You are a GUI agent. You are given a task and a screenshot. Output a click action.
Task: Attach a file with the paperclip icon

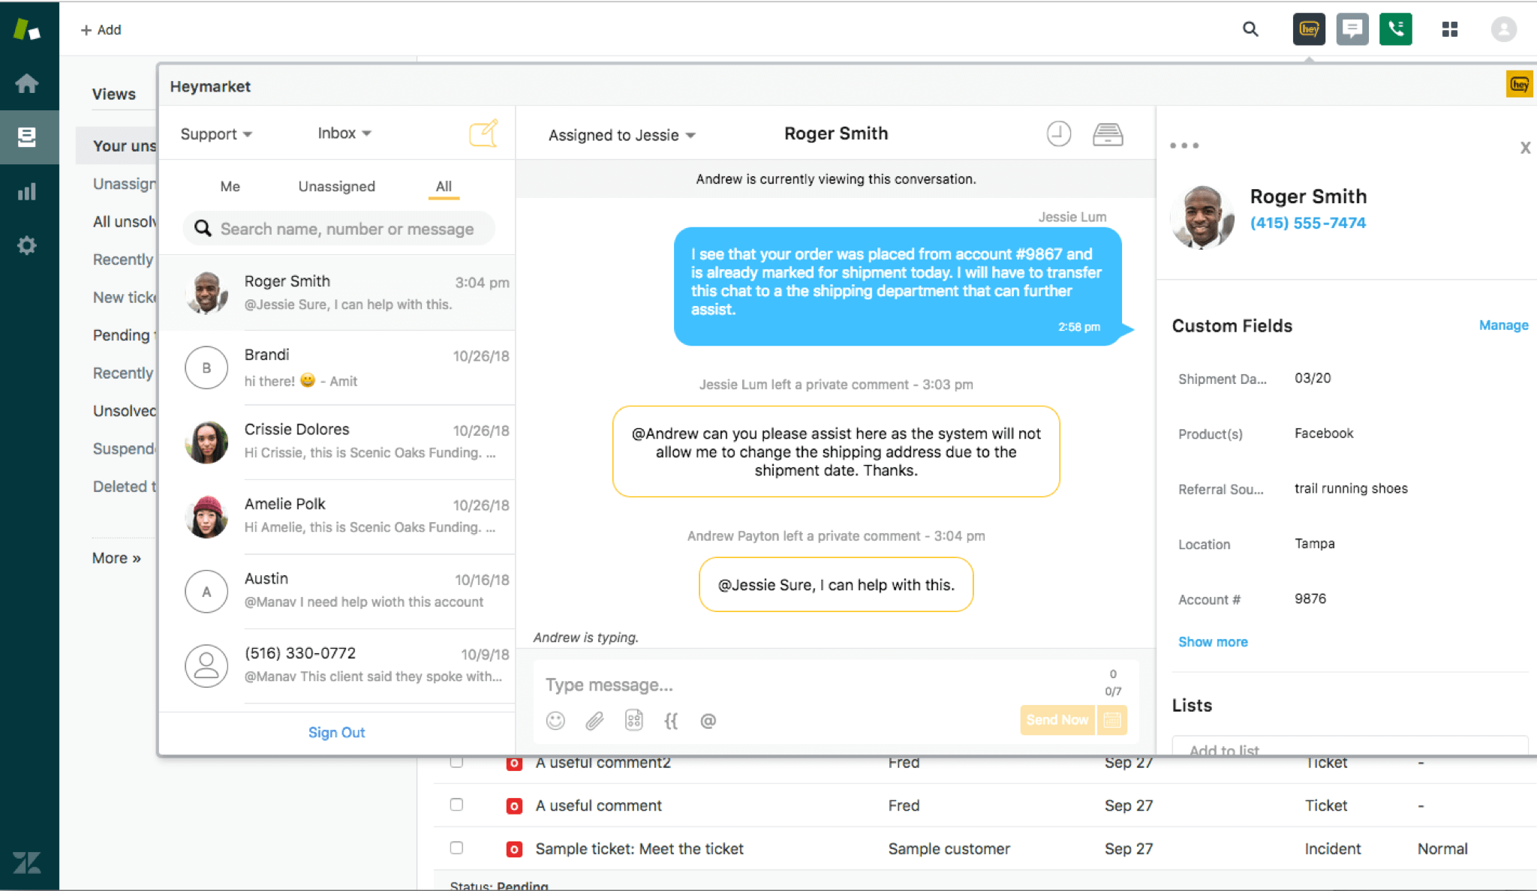click(594, 720)
